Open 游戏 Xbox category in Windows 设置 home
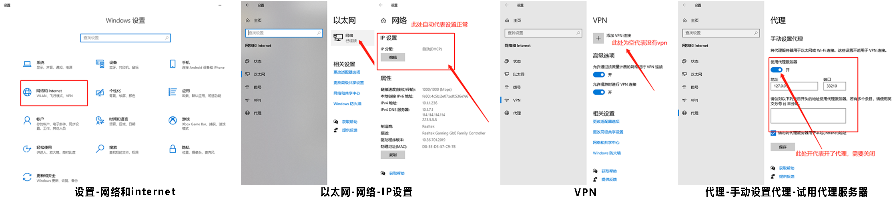895x200 pixels. 197,123
